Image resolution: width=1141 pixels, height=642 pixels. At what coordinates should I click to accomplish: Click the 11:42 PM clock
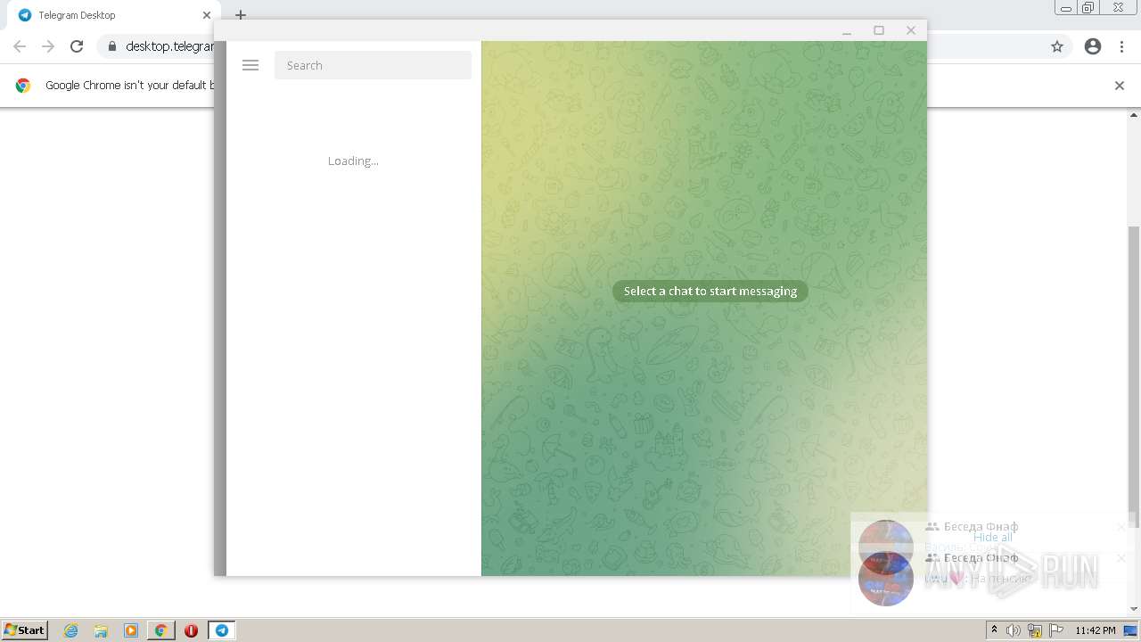tap(1096, 630)
